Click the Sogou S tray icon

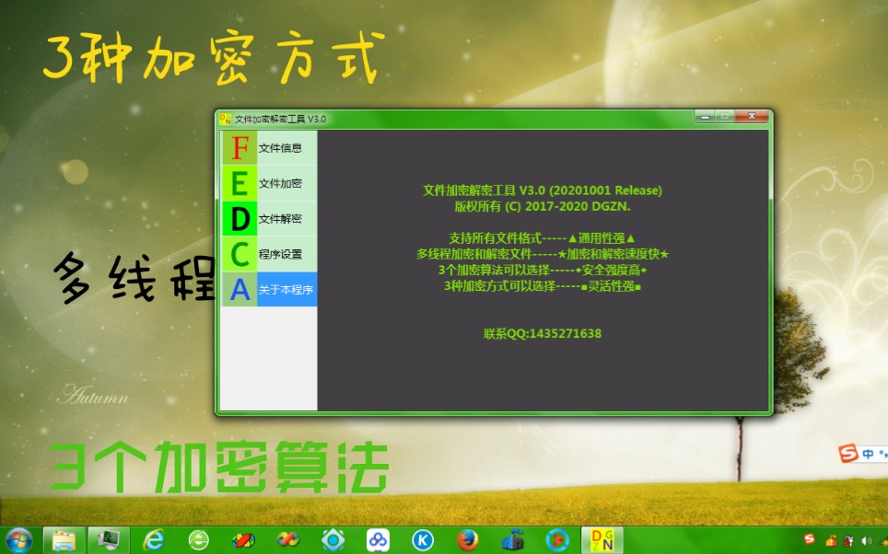pos(810,539)
